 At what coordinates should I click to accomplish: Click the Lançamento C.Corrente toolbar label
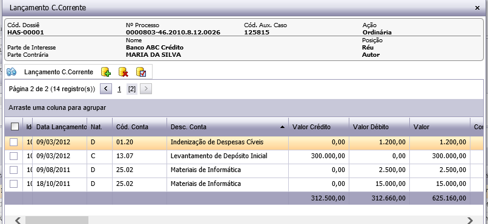click(x=59, y=72)
